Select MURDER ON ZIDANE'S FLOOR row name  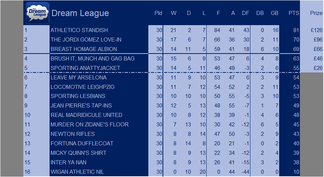(x=89, y=125)
